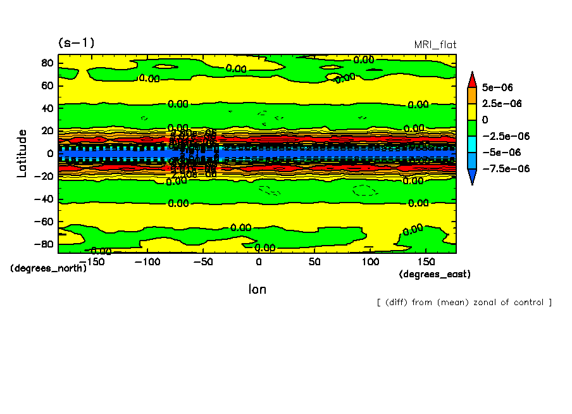Screen dimensions: 572x414
Task: Click the dashed contour oval near longitude 100 south
Action: [x=365, y=190]
